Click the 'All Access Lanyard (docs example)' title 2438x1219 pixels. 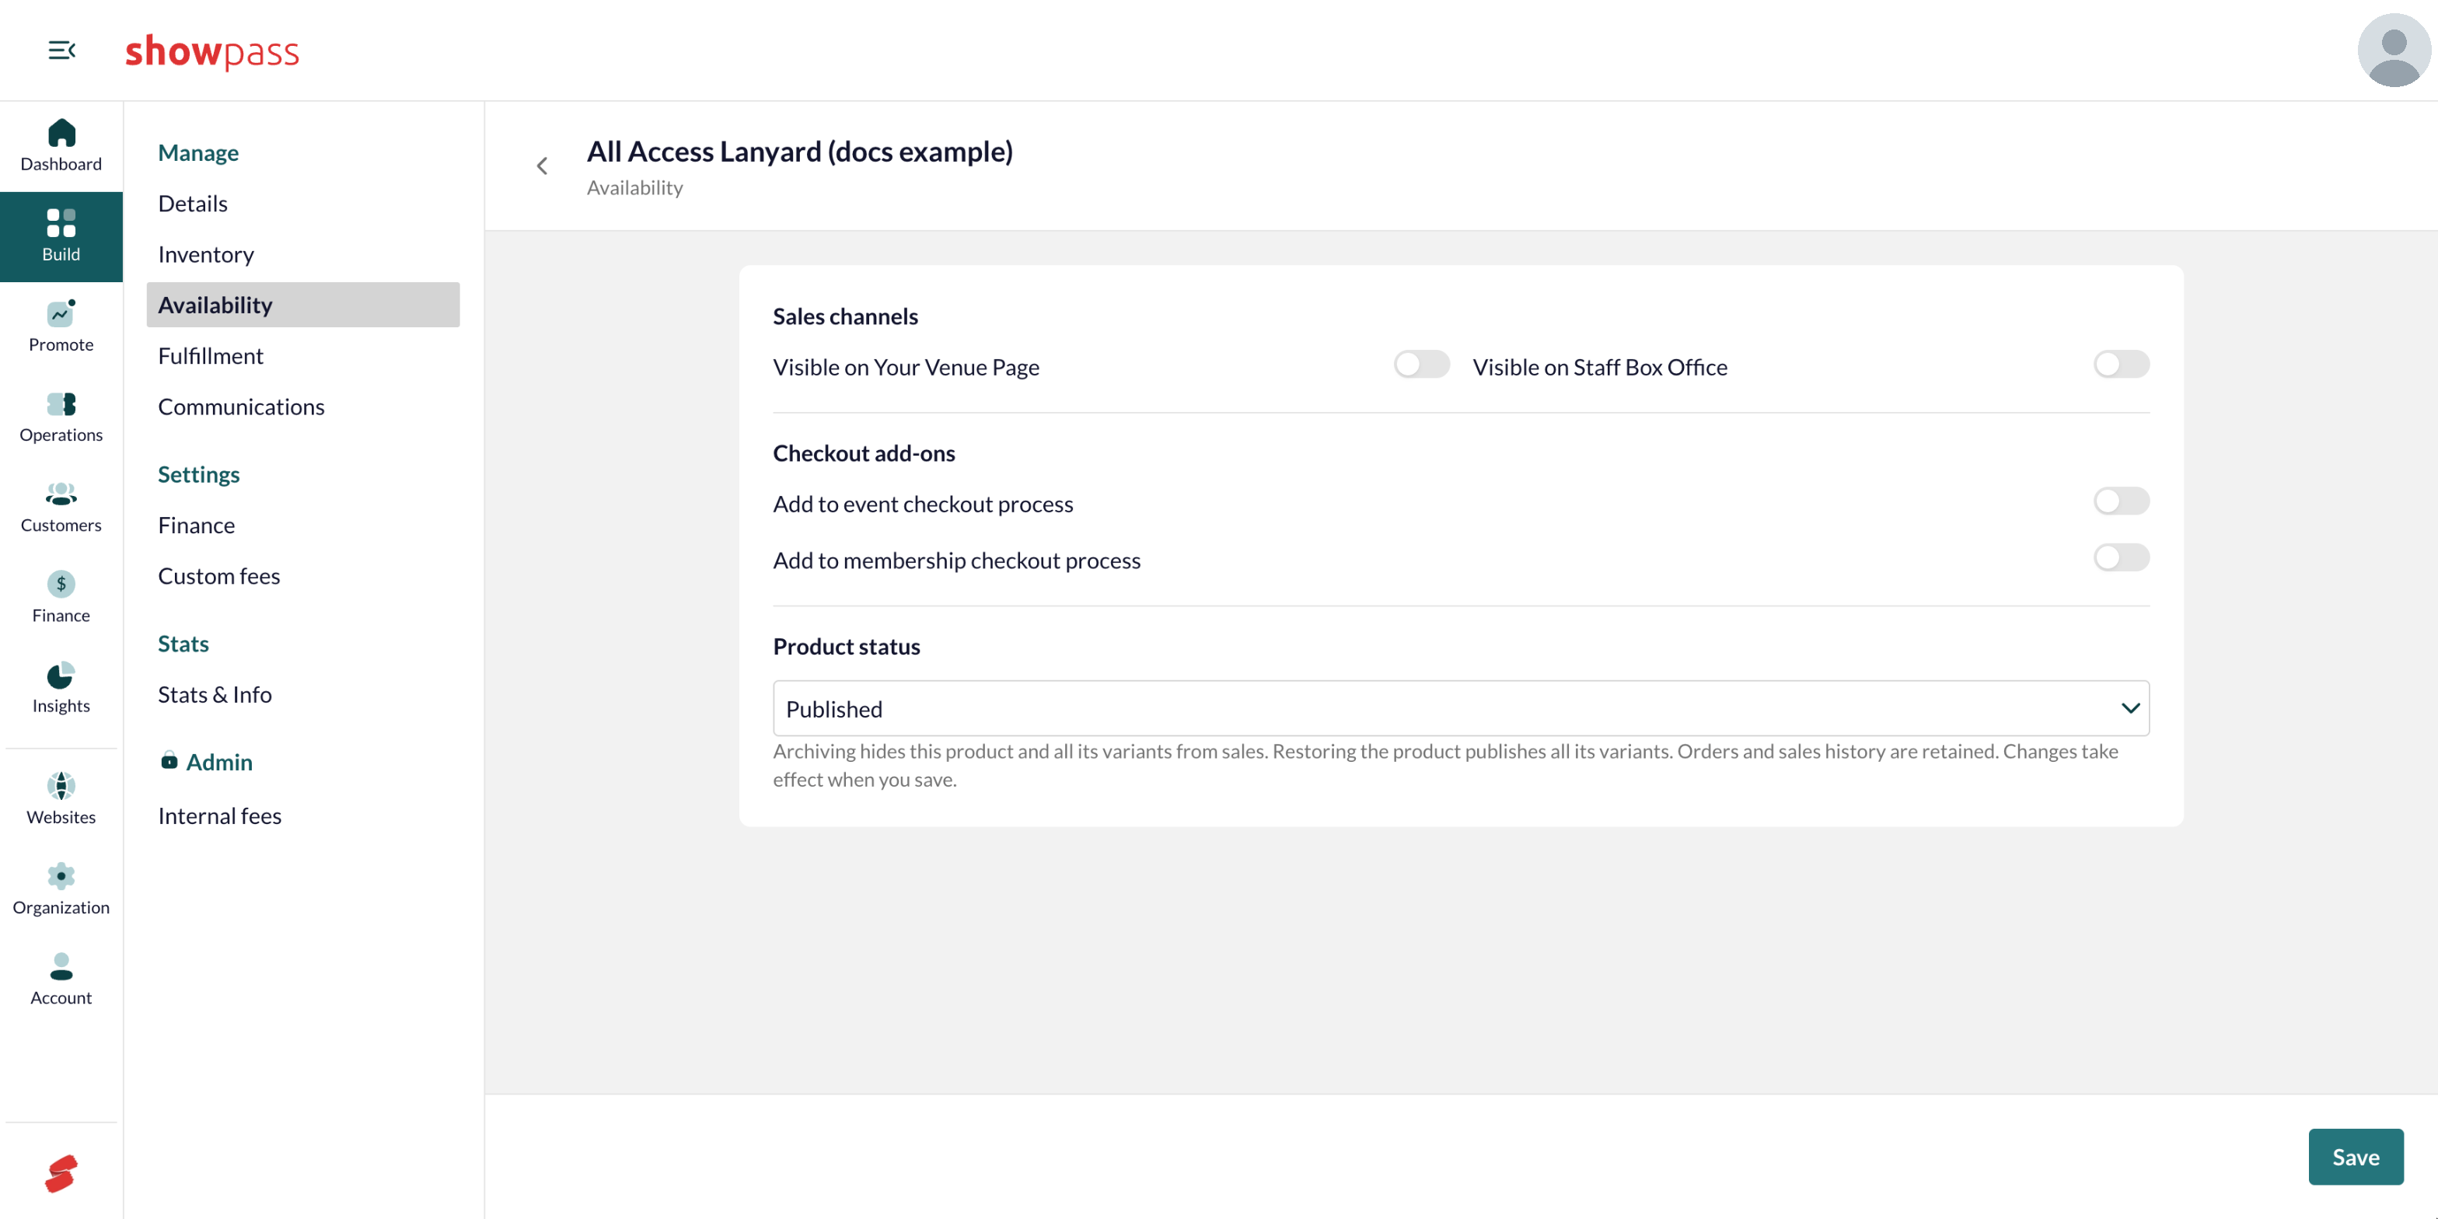(800, 152)
